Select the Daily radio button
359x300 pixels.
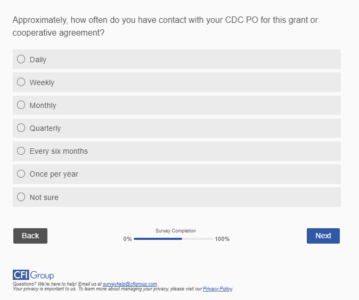coord(21,59)
